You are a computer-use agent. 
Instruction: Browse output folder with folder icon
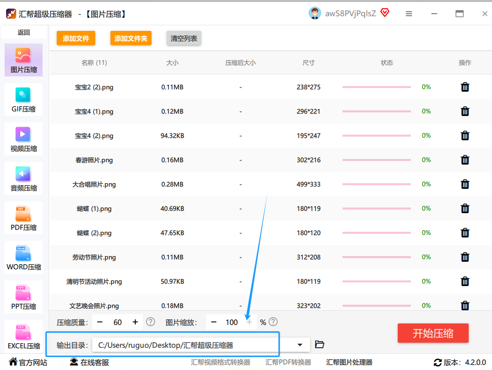coord(319,345)
